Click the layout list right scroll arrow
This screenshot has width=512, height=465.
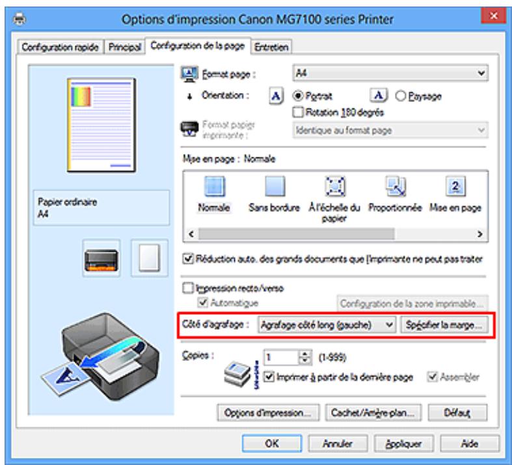479,234
